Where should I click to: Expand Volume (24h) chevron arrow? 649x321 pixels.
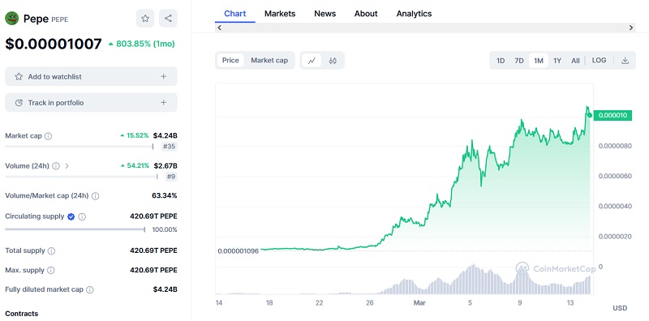(67, 166)
